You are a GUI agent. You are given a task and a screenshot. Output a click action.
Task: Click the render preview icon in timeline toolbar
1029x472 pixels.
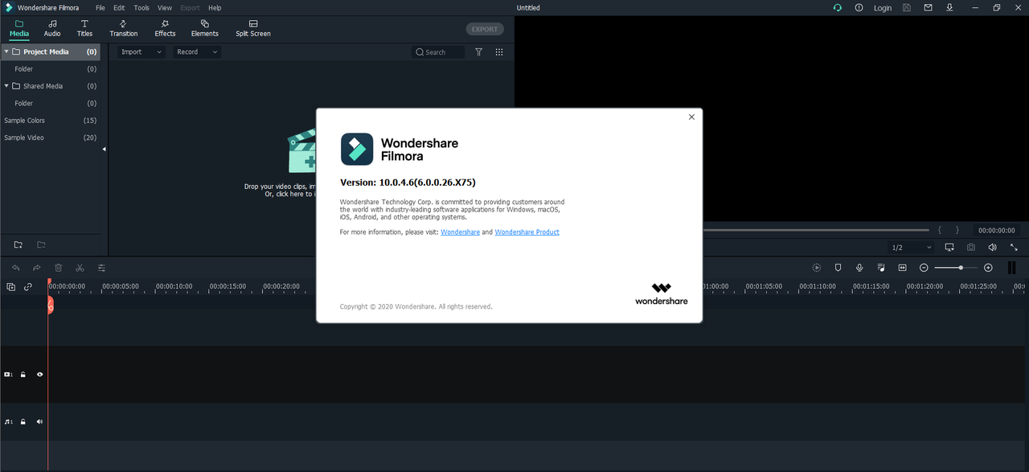coord(816,268)
